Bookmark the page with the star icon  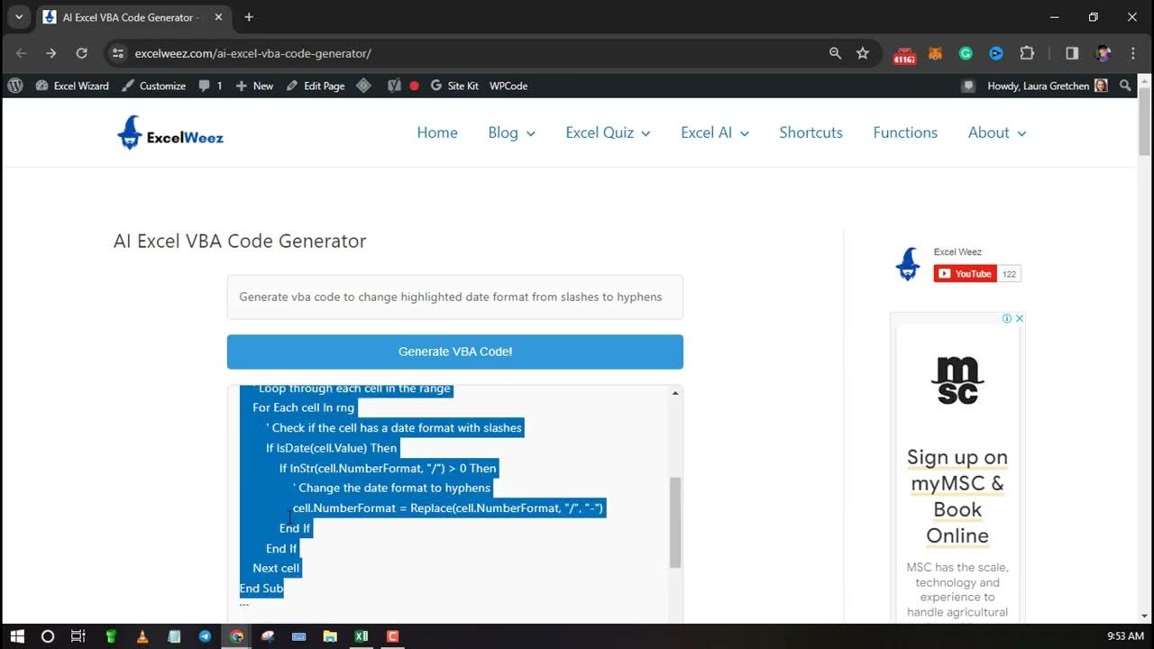[x=863, y=53]
